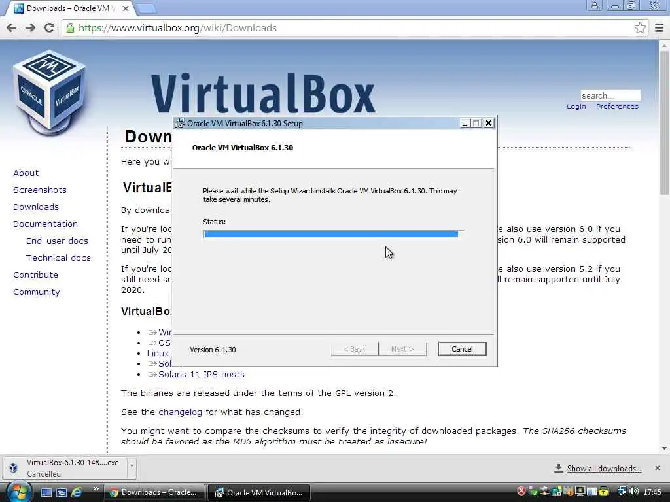The height and width of the screenshot is (502, 670).
Task: Click the 'Version 6.1.30' text in the setup dialog
Action: click(x=213, y=350)
